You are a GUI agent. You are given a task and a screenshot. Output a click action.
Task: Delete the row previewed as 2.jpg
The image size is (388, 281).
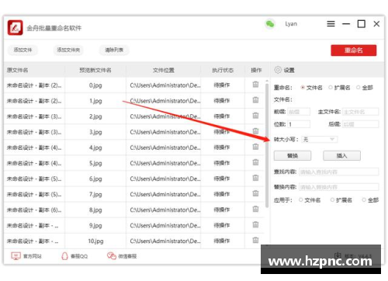pos(255,116)
